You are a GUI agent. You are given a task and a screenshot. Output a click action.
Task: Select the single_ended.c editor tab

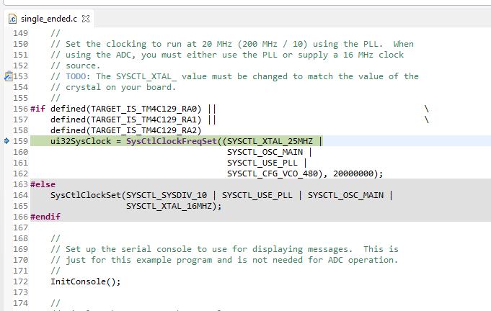[48, 19]
